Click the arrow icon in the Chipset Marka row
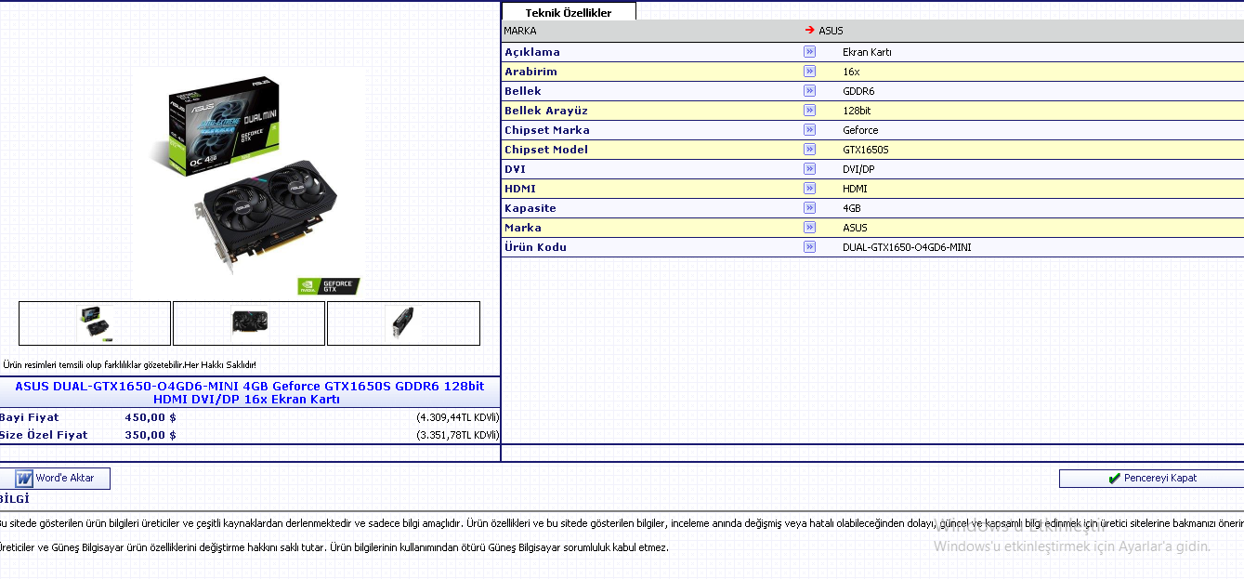The width and height of the screenshot is (1244, 579). click(809, 130)
